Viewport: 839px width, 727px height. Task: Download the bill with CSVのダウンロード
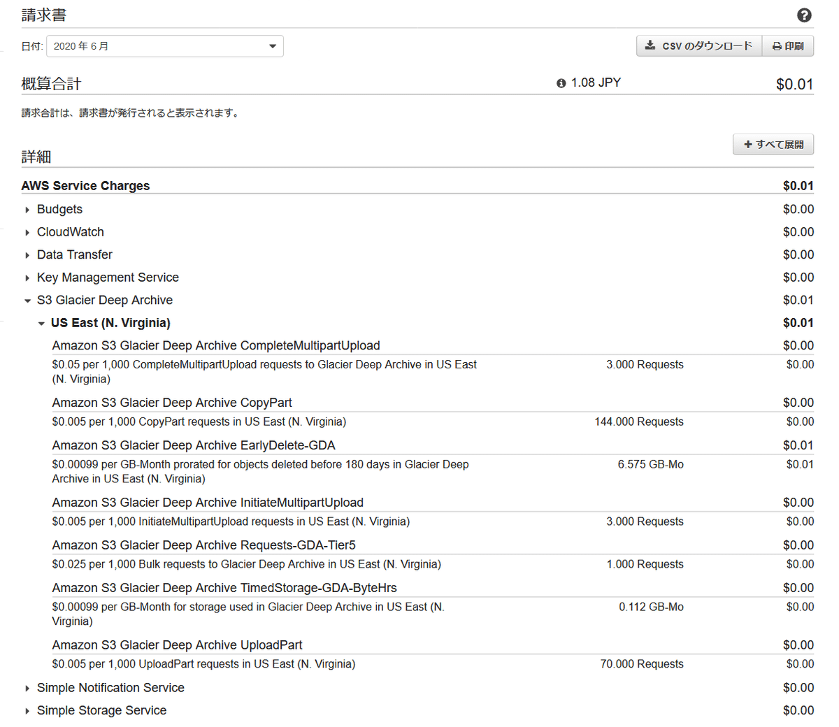(699, 46)
